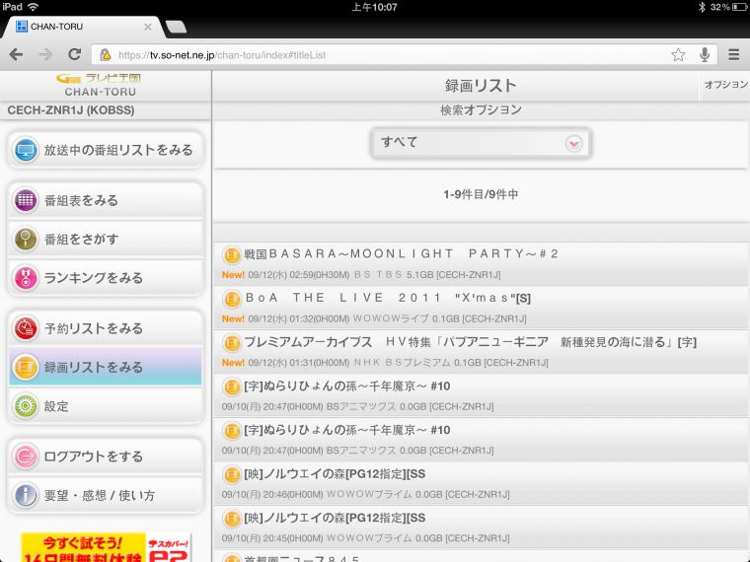Click the 1-9件目/9件中 count text
Image resolution: width=750 pixels, height=562 pixels.
481,194
